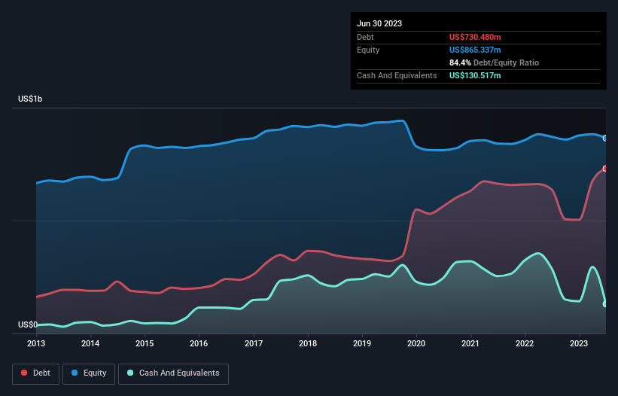This screenshot has width=618, height=396.
Task: Select the 2018 axis label
Action: click(x=308, y=343)
